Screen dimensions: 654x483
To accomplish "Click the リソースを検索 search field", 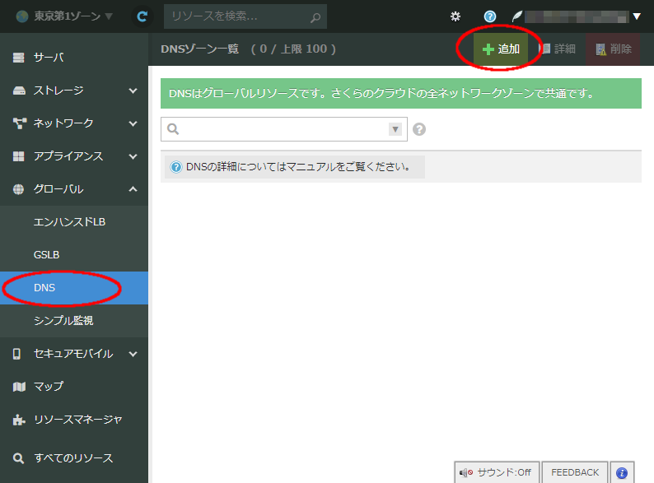I will click(235, 16).
